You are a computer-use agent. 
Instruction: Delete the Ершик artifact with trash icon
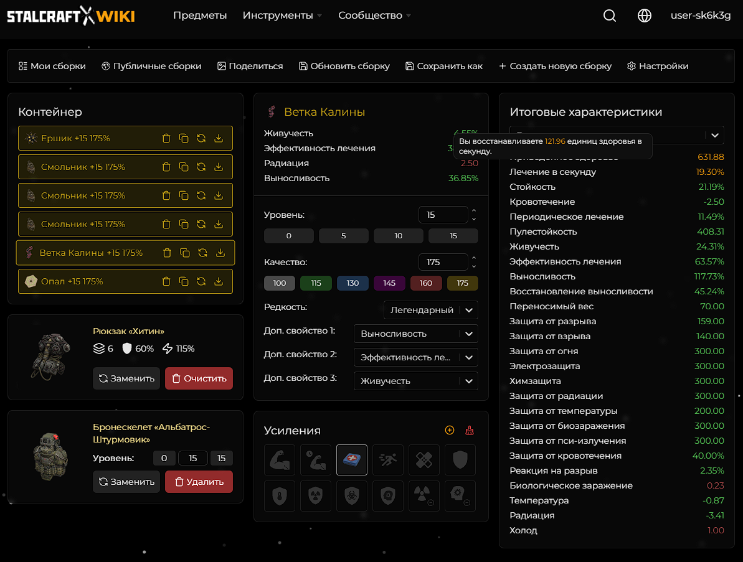click(x=166, y=138)
